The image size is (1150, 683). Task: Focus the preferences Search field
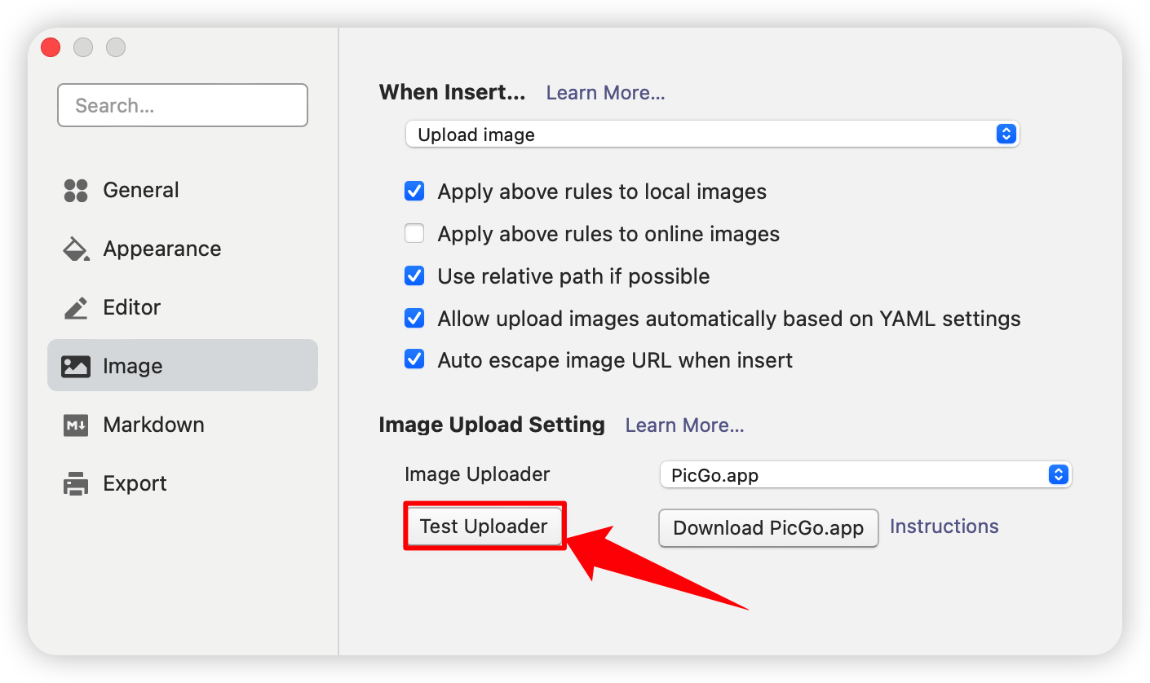(x=183, y=106)
